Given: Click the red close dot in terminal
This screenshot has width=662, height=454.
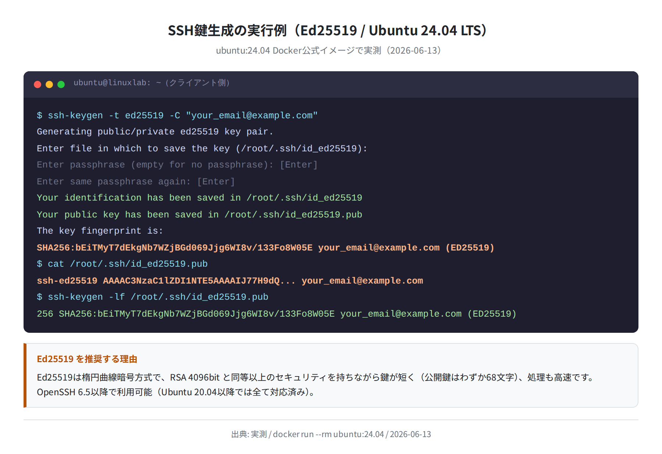Looking at the screenshot, I should [38, 84].
